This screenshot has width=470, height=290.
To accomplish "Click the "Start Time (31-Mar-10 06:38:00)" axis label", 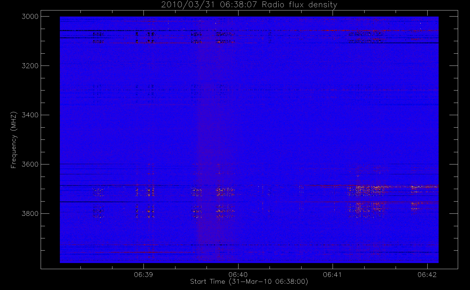I will tap(249, 282).
